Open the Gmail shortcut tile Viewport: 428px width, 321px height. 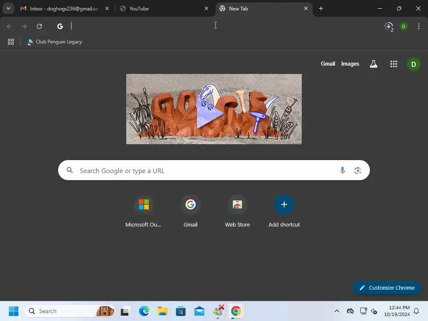click(x=191, y=211)
